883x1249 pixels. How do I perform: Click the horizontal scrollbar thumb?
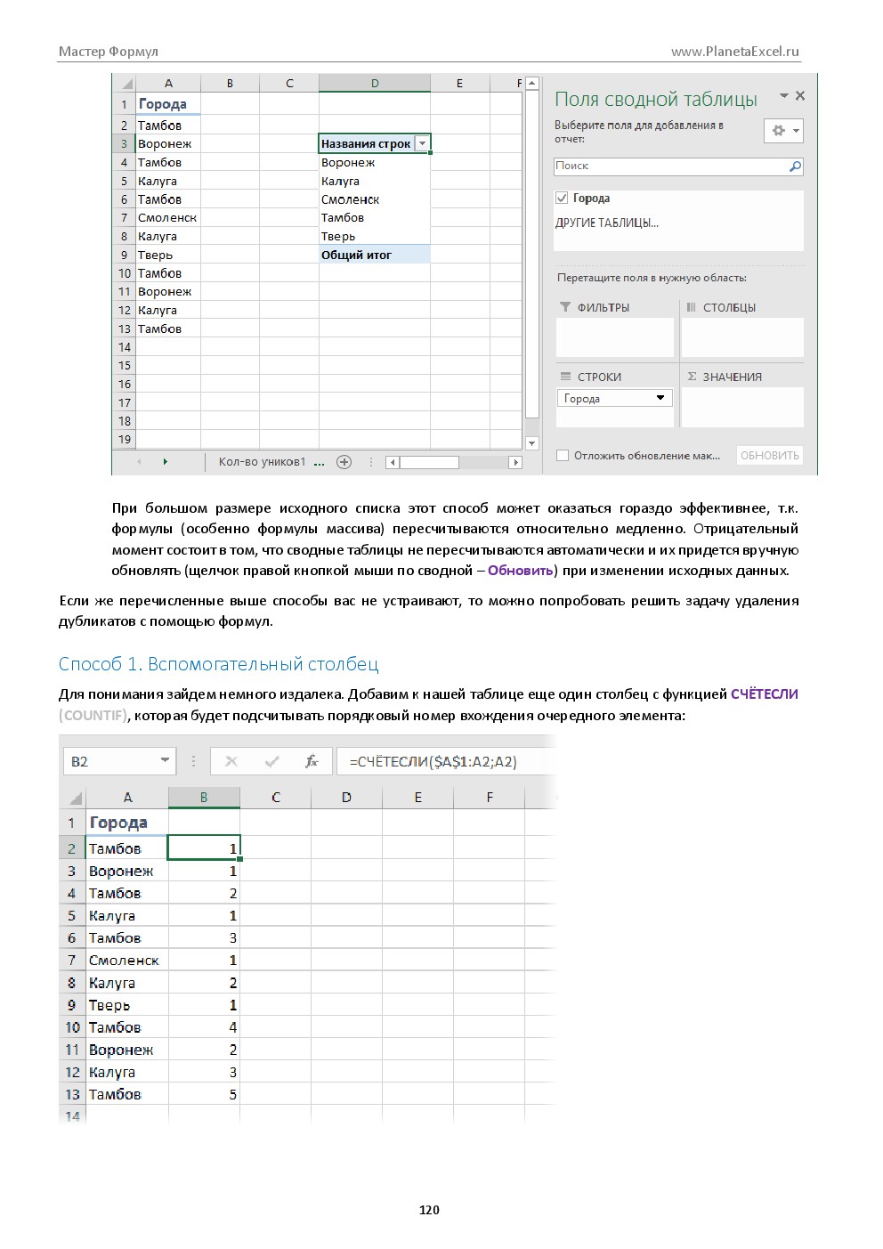coord(429,462)
